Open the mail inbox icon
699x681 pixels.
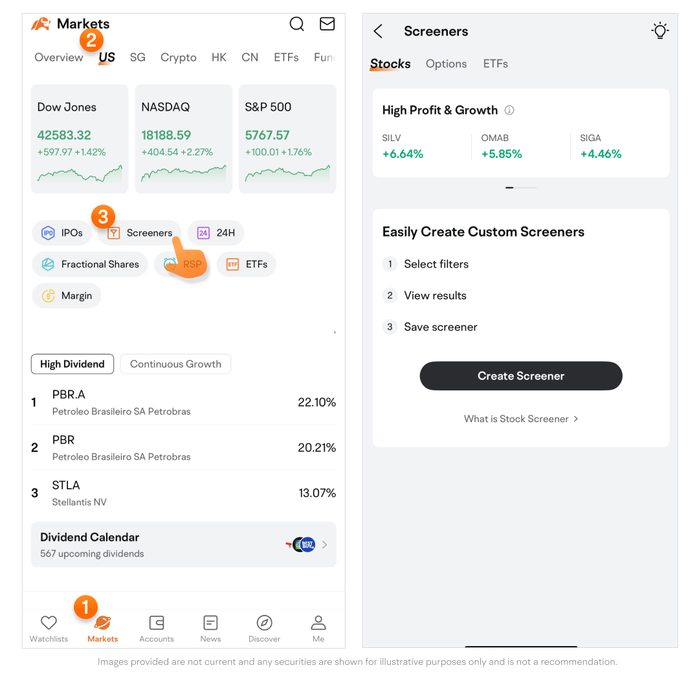click(327, 24)
